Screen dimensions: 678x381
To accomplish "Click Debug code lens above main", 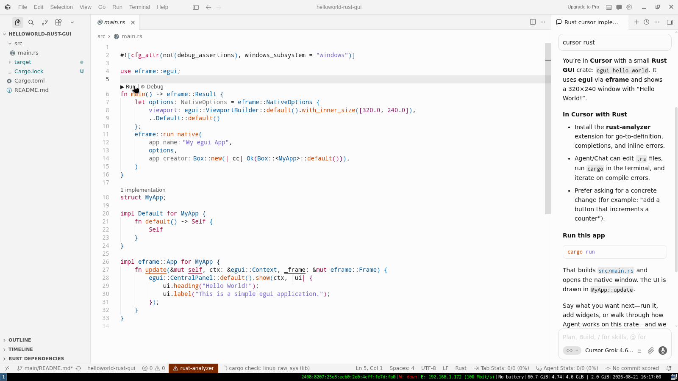I will point(152,87).
